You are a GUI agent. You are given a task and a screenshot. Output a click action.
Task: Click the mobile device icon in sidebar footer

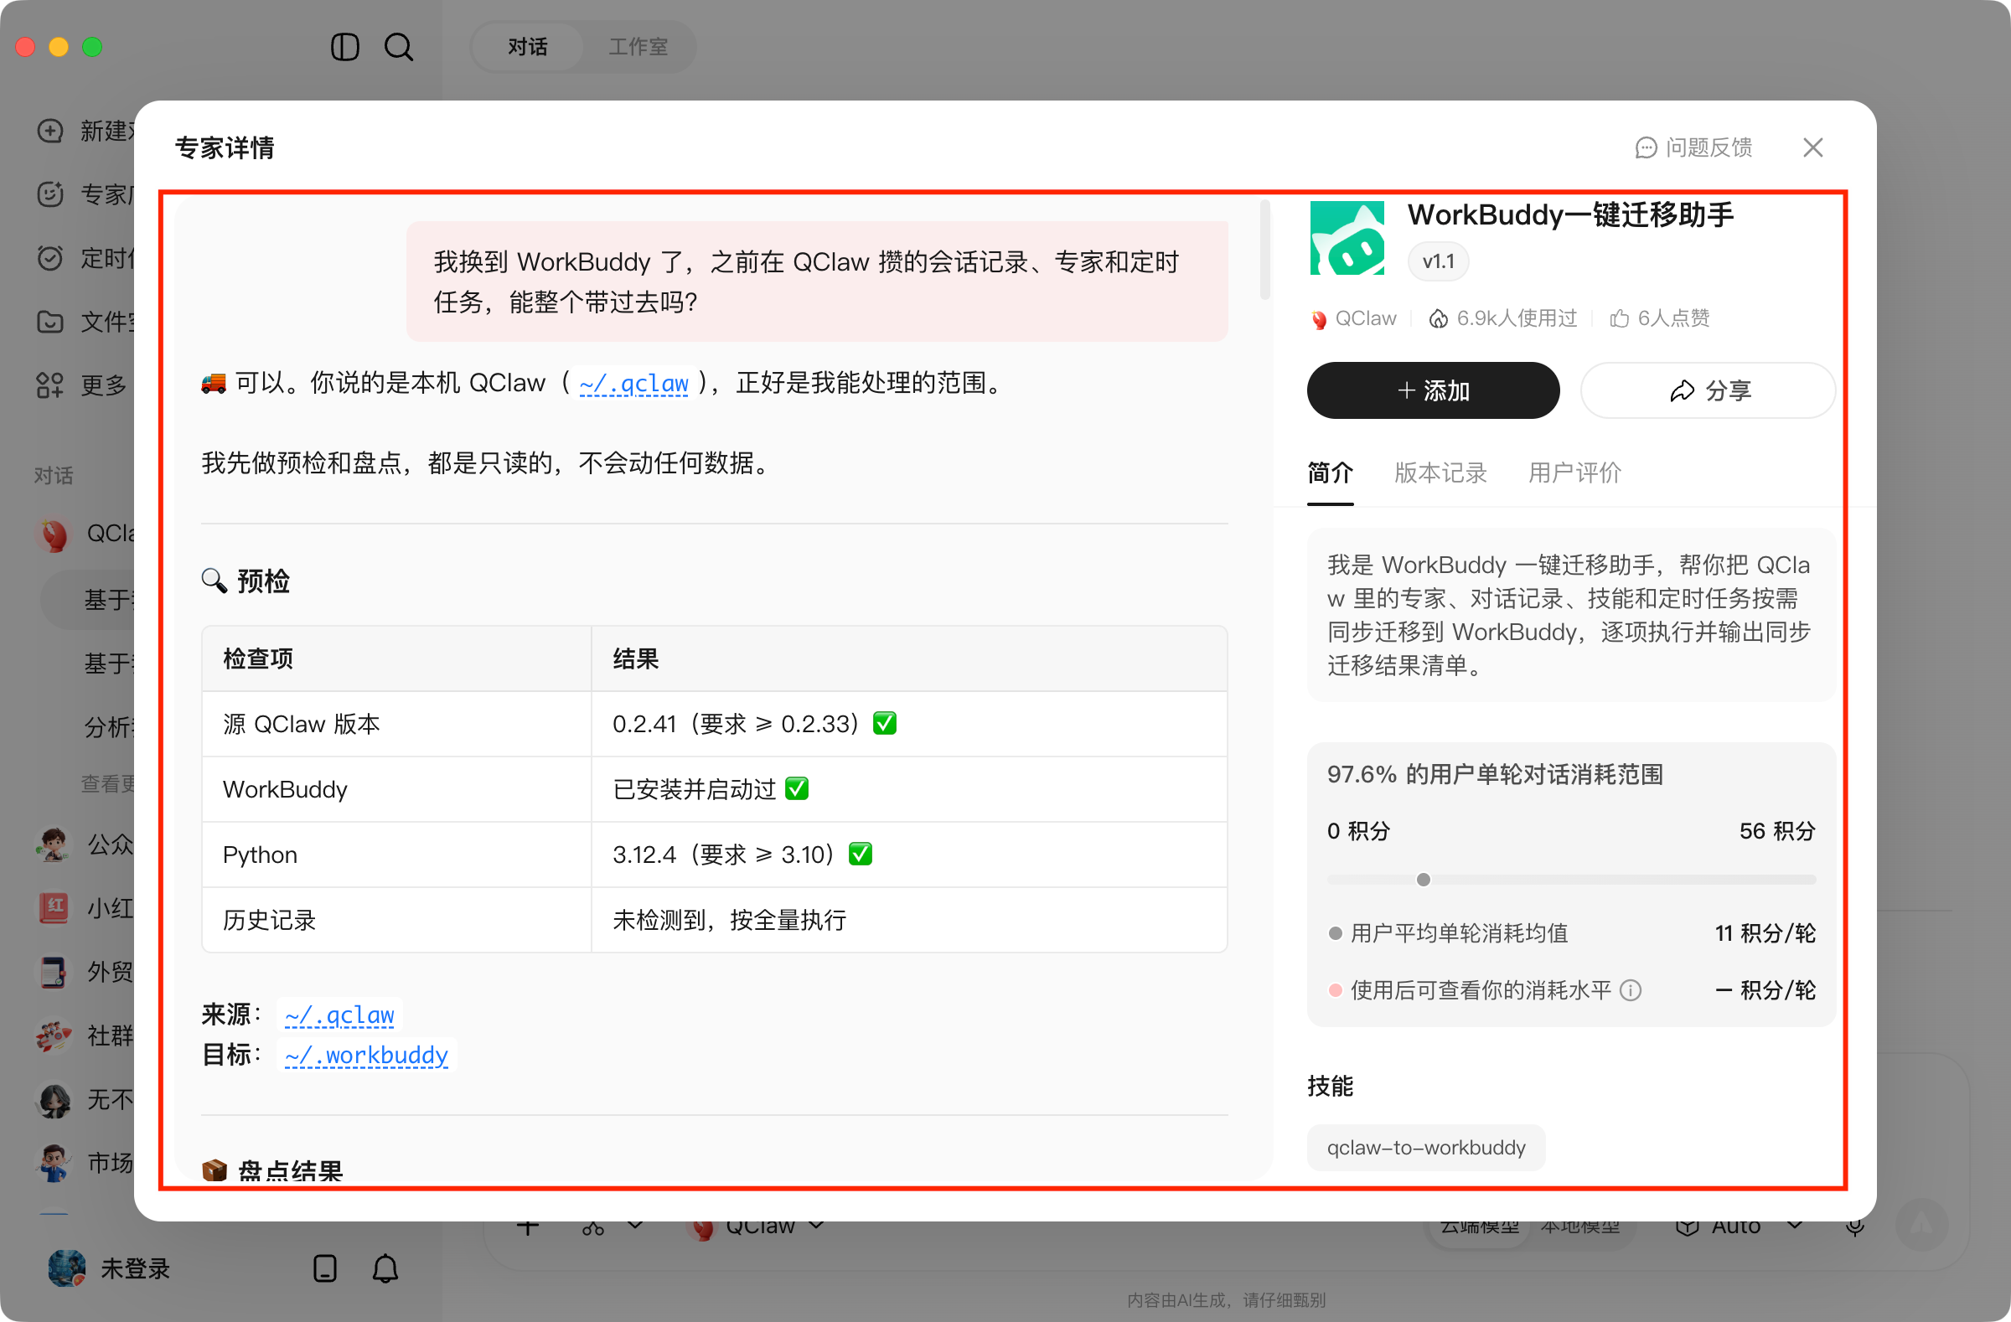[324, 1268]
